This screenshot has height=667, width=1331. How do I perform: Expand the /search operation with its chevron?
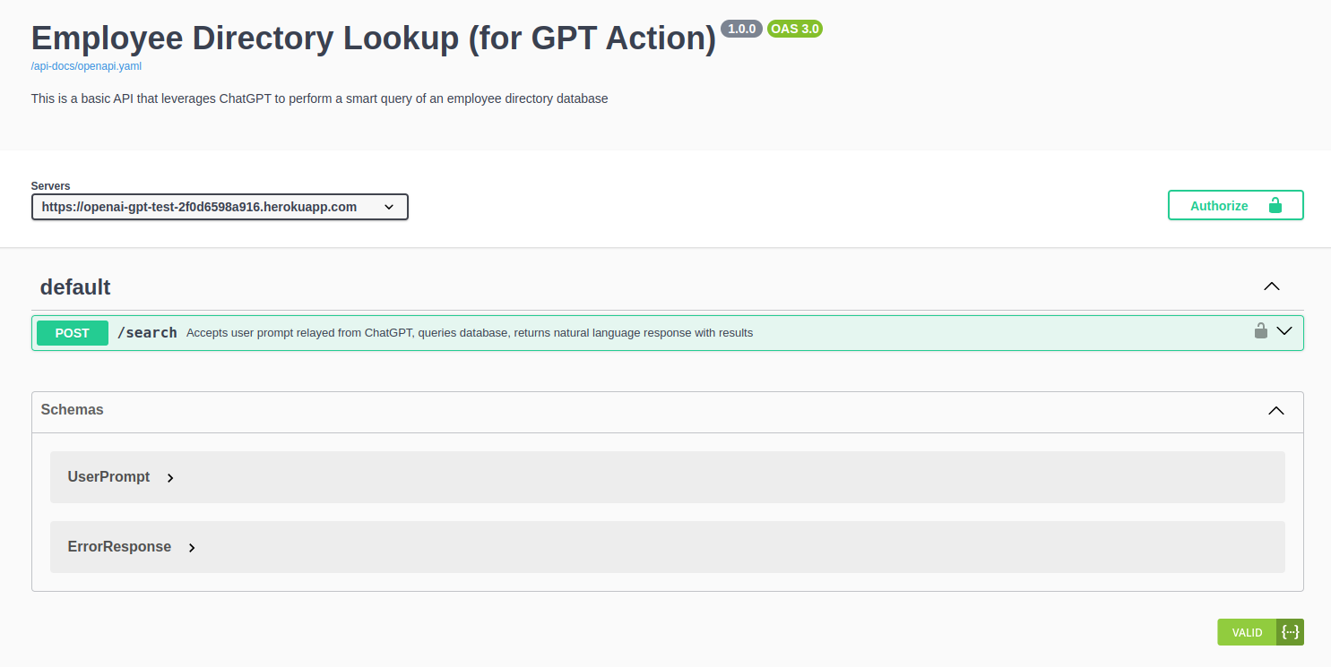pyautogui.click(x=1284, y=331)
